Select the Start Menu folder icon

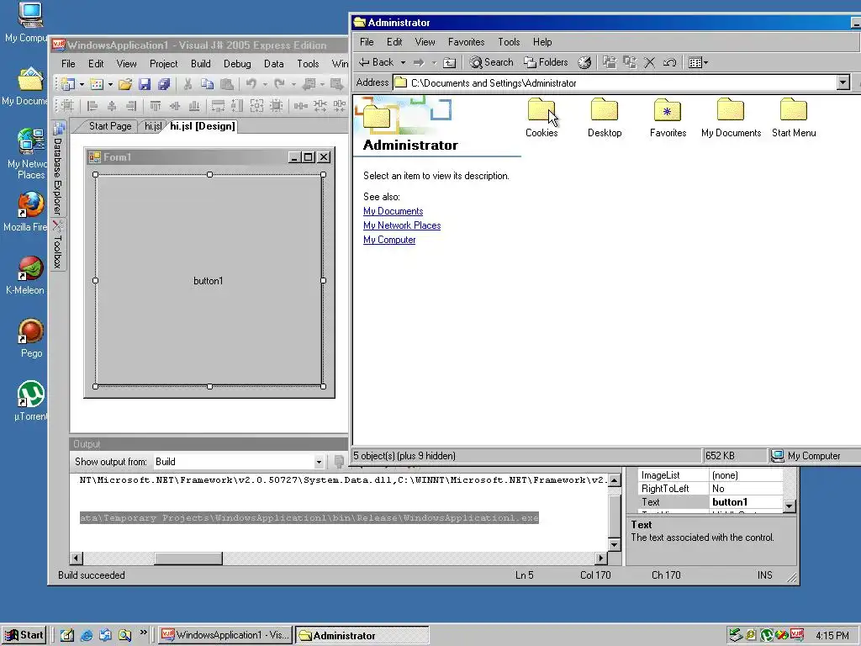point(794,118)
